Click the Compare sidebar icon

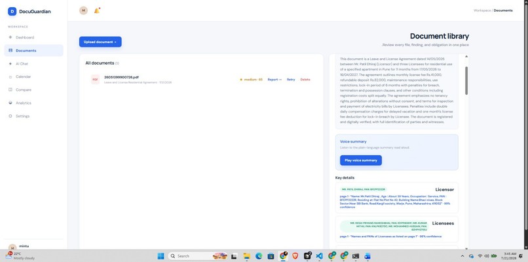pyautogui.click(x=10, y=90)
